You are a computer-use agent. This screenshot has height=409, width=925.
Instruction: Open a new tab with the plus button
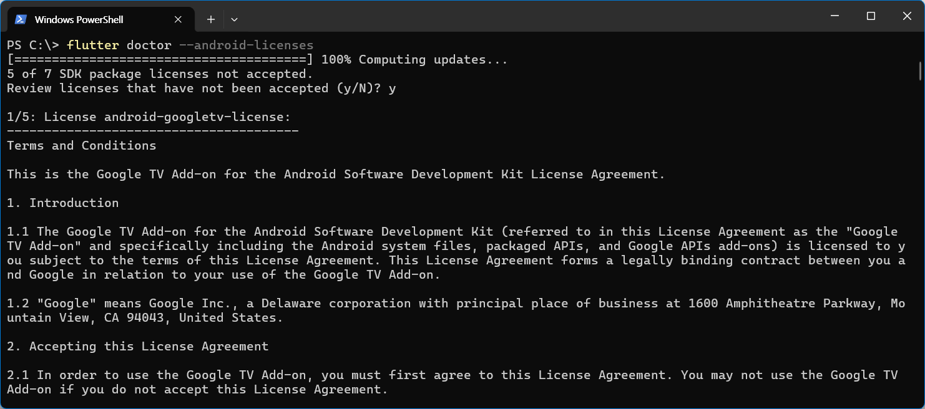coord(211,19)
